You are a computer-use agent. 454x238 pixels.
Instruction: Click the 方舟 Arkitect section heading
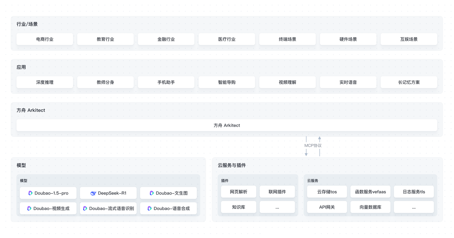point(31,110)
